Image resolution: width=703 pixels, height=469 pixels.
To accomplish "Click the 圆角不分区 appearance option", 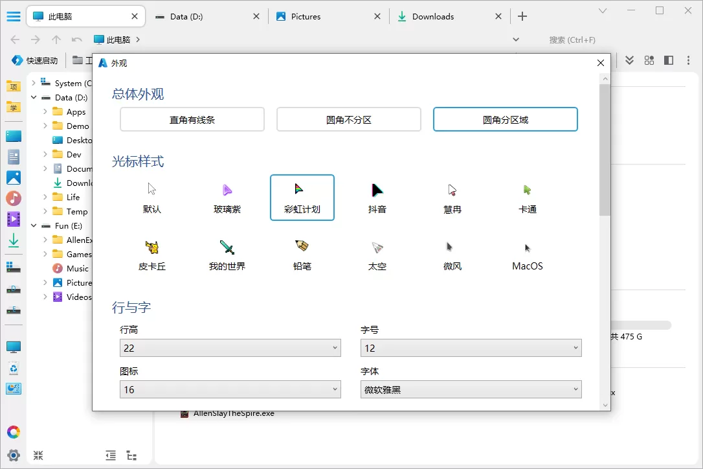I will [348, 119].
